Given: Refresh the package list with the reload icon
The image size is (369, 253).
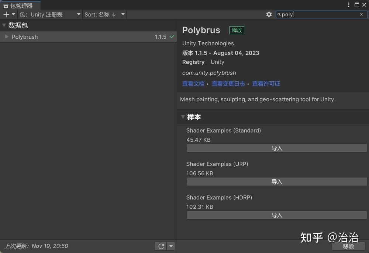Looking at the screenshot, I should 161,246.
